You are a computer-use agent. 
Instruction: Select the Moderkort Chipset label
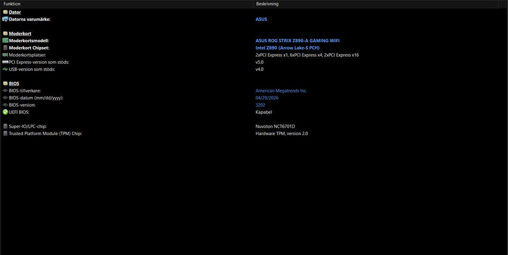[x=29, y=48]
